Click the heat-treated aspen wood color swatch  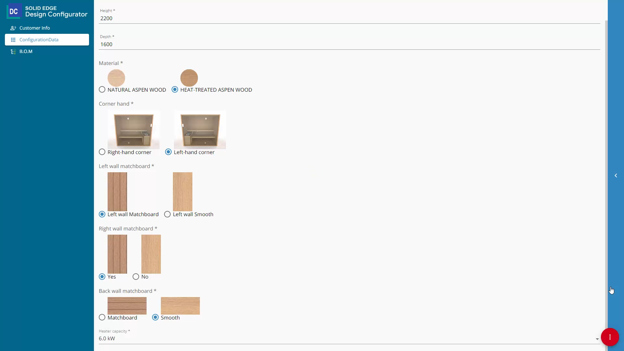189,78
